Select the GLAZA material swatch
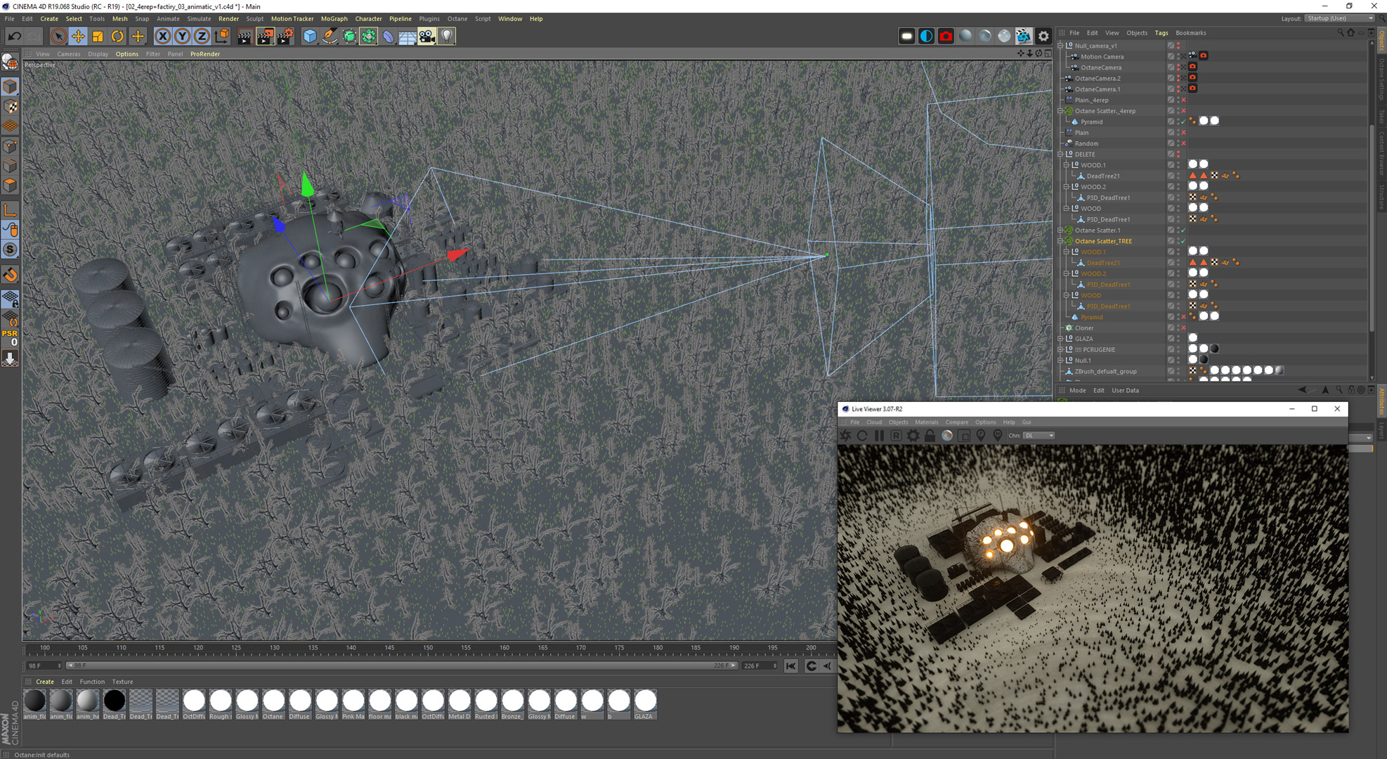 (x=645, y=701)
